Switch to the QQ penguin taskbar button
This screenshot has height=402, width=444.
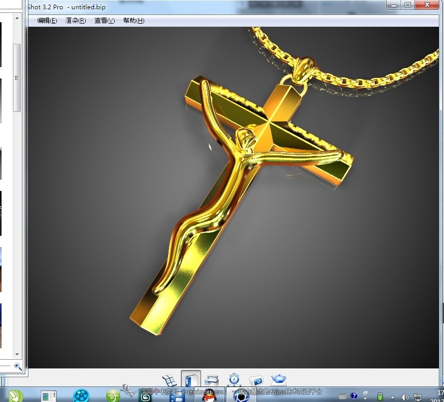(x=209, y=396)
